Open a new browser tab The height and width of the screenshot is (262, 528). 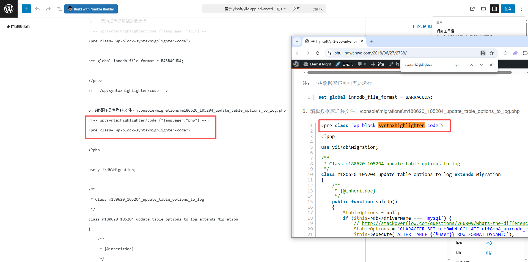click(372, 41)
